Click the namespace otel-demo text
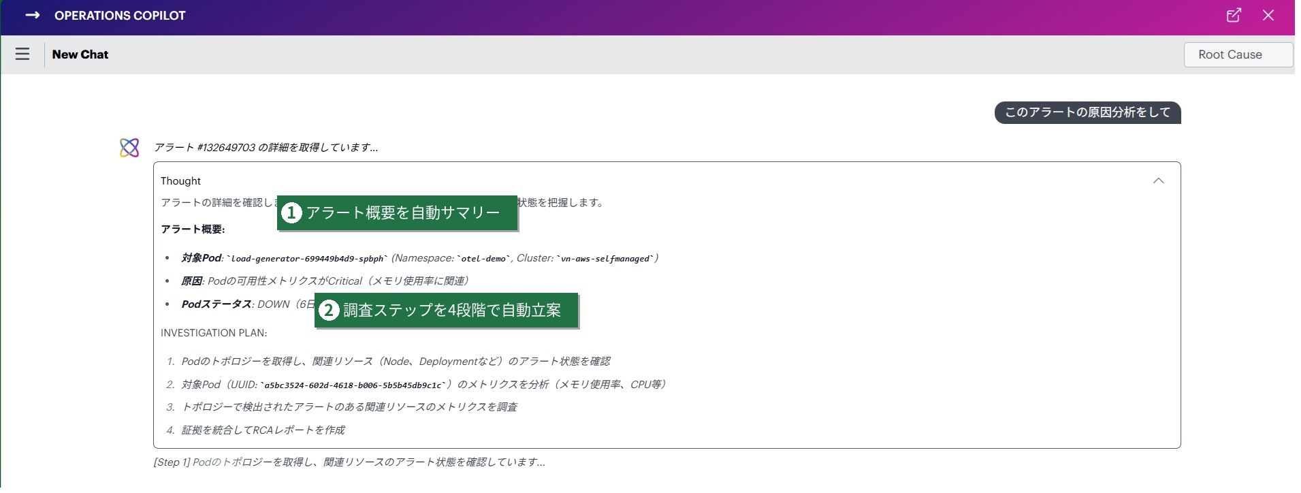The width and height of the screenshot is (1301, 493). pos(483,259)
